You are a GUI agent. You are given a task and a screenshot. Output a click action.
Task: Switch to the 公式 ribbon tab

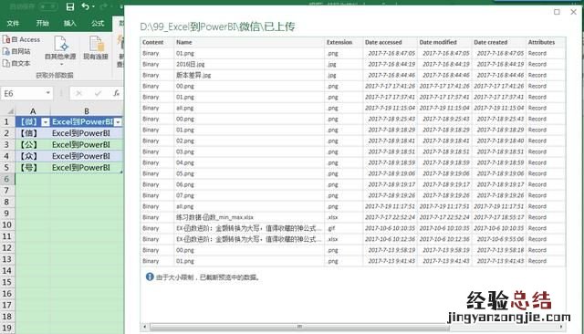click(x=98, y=23)
